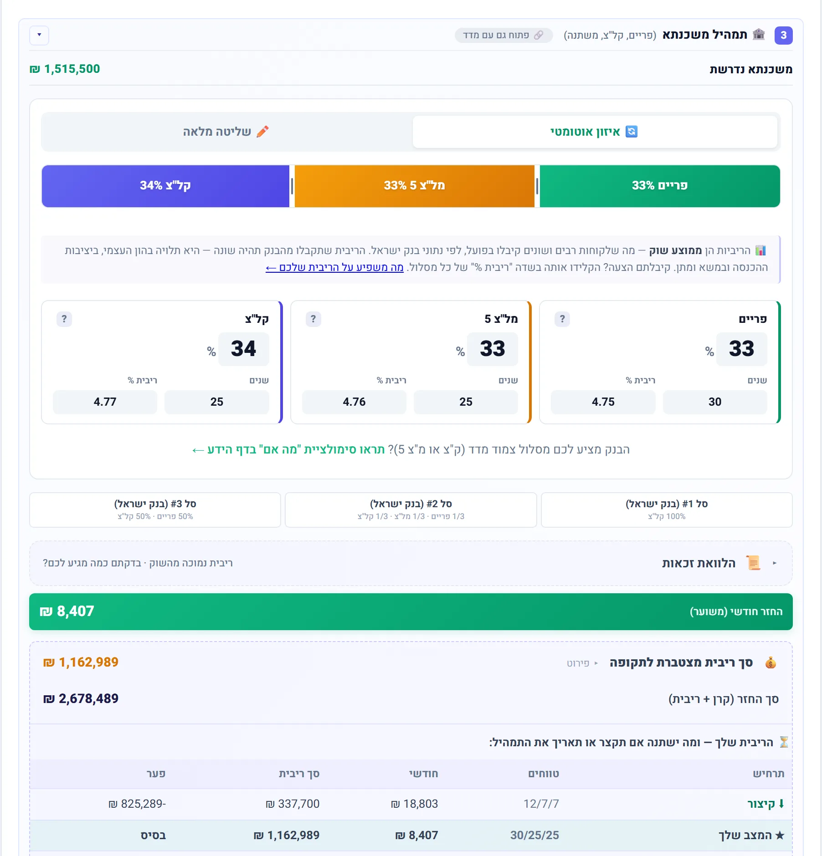
Task: Select סל #1 (בנק ישראל) preset
Action: click(667, 510)
